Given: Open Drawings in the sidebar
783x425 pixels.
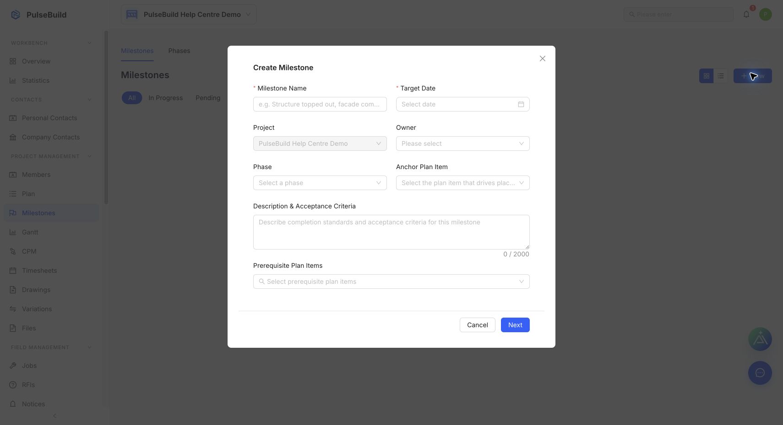Looking at the screenshot, I should [51, 290].
